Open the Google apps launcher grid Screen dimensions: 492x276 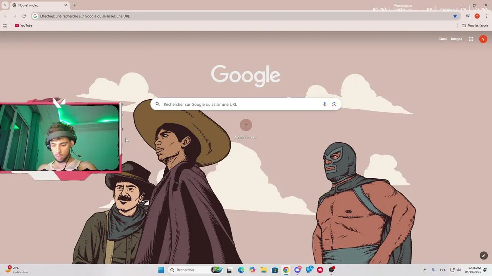tap(471, 39)
